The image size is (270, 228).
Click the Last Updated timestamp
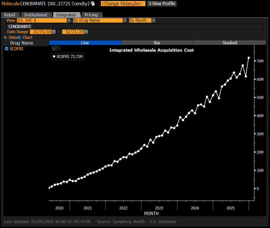coord(47,222)
